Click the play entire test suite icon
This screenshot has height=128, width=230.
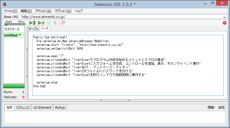click(x=32, y=23)
